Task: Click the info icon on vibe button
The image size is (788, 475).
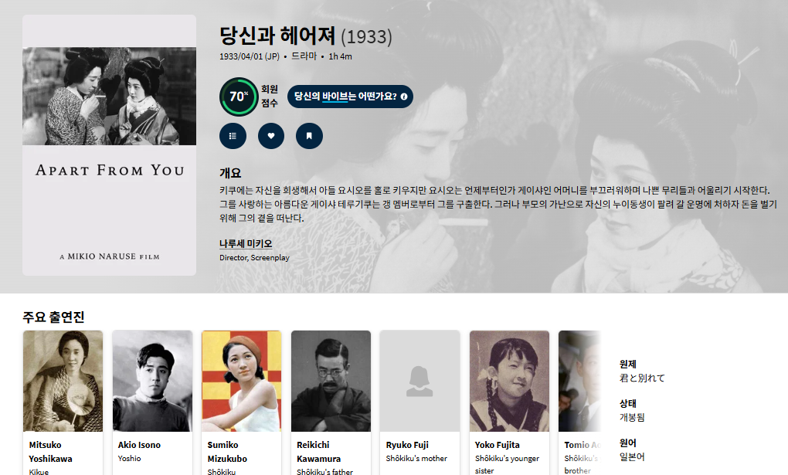Action: (403, 97)
